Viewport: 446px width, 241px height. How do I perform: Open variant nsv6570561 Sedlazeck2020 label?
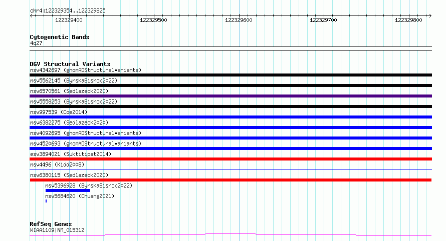(69, 91)
